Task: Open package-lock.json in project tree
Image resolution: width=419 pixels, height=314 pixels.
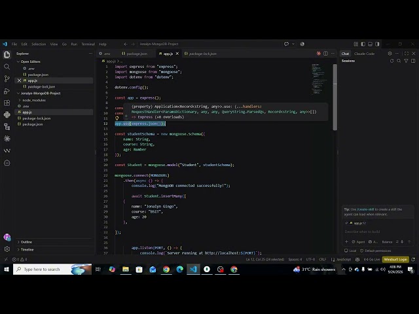Action: (x=37, y=118)
